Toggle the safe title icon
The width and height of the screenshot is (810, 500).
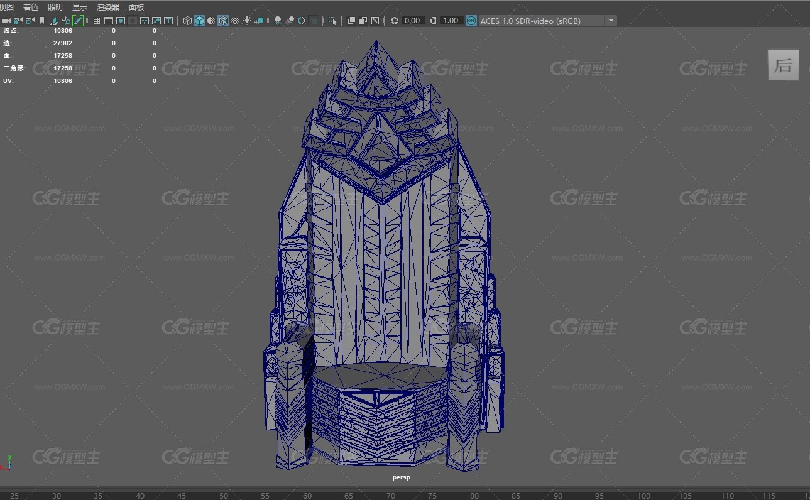(168, 21)
